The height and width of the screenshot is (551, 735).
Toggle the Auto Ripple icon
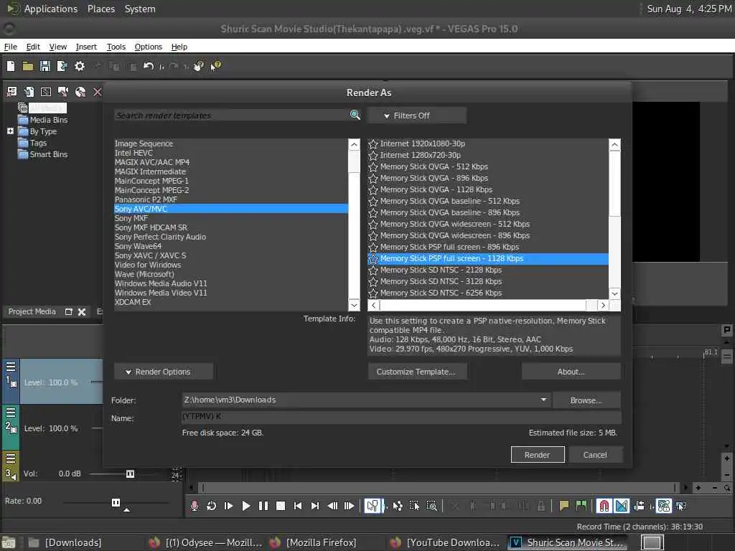(x=639, y=506)
